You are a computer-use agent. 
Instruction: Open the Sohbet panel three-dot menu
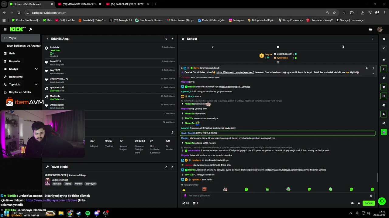(373, 39)
